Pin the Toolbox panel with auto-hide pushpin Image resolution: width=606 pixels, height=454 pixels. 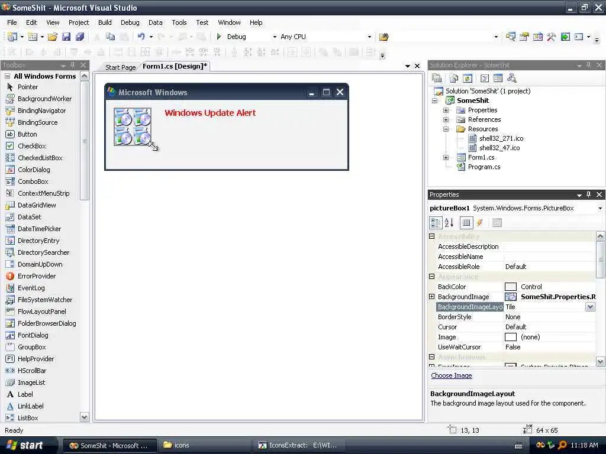click(73, 65)
